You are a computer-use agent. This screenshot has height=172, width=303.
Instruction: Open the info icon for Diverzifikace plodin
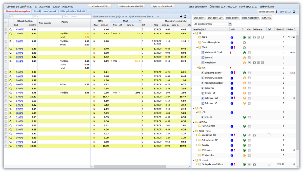[x=232, y=43]
